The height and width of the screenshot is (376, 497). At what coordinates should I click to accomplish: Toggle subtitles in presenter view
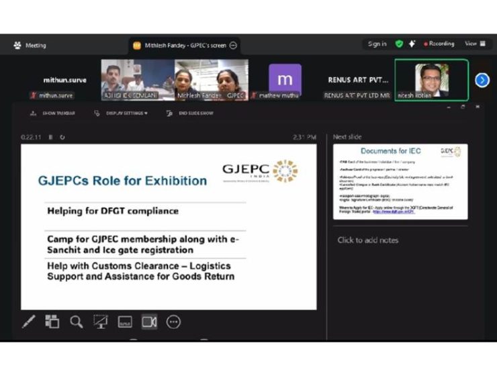pyautogui.click(x=125, y=322)
